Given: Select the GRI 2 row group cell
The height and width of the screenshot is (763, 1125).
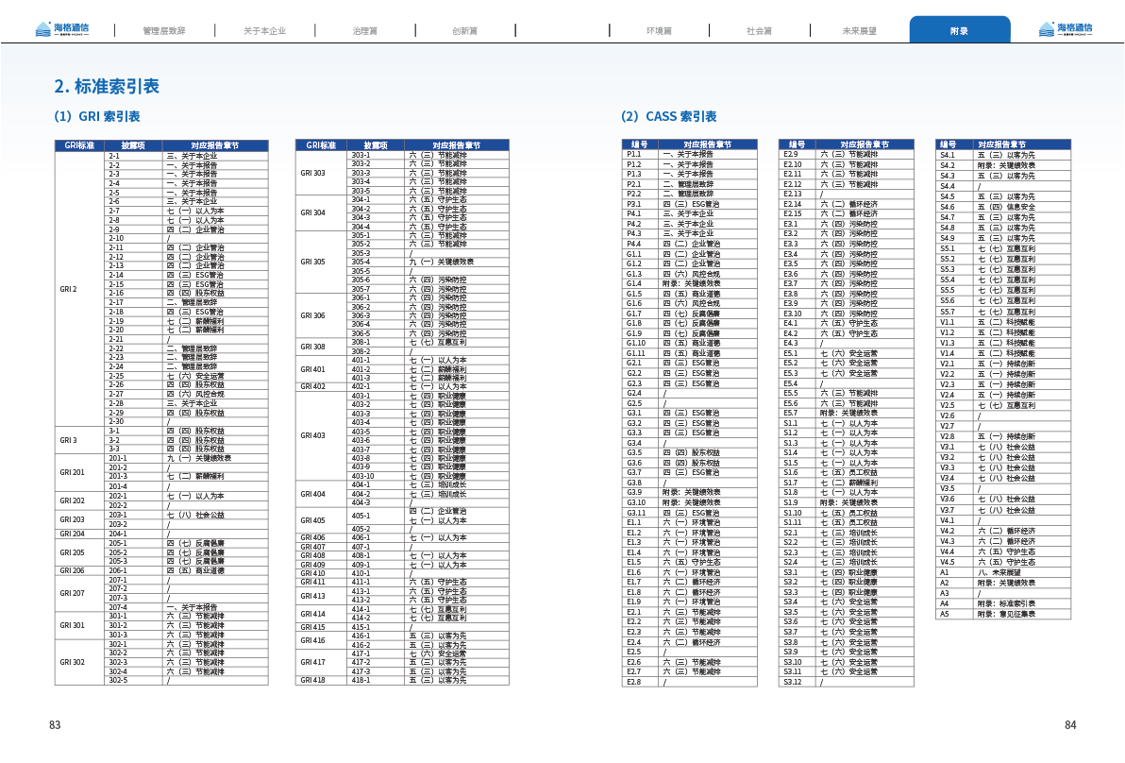Looking at the screenshot, I should (x=68, y=288).
